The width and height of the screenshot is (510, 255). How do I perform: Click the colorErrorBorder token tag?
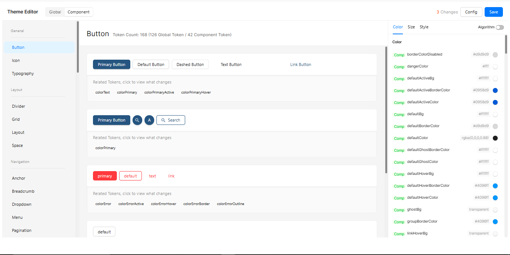tap(196, 204)
